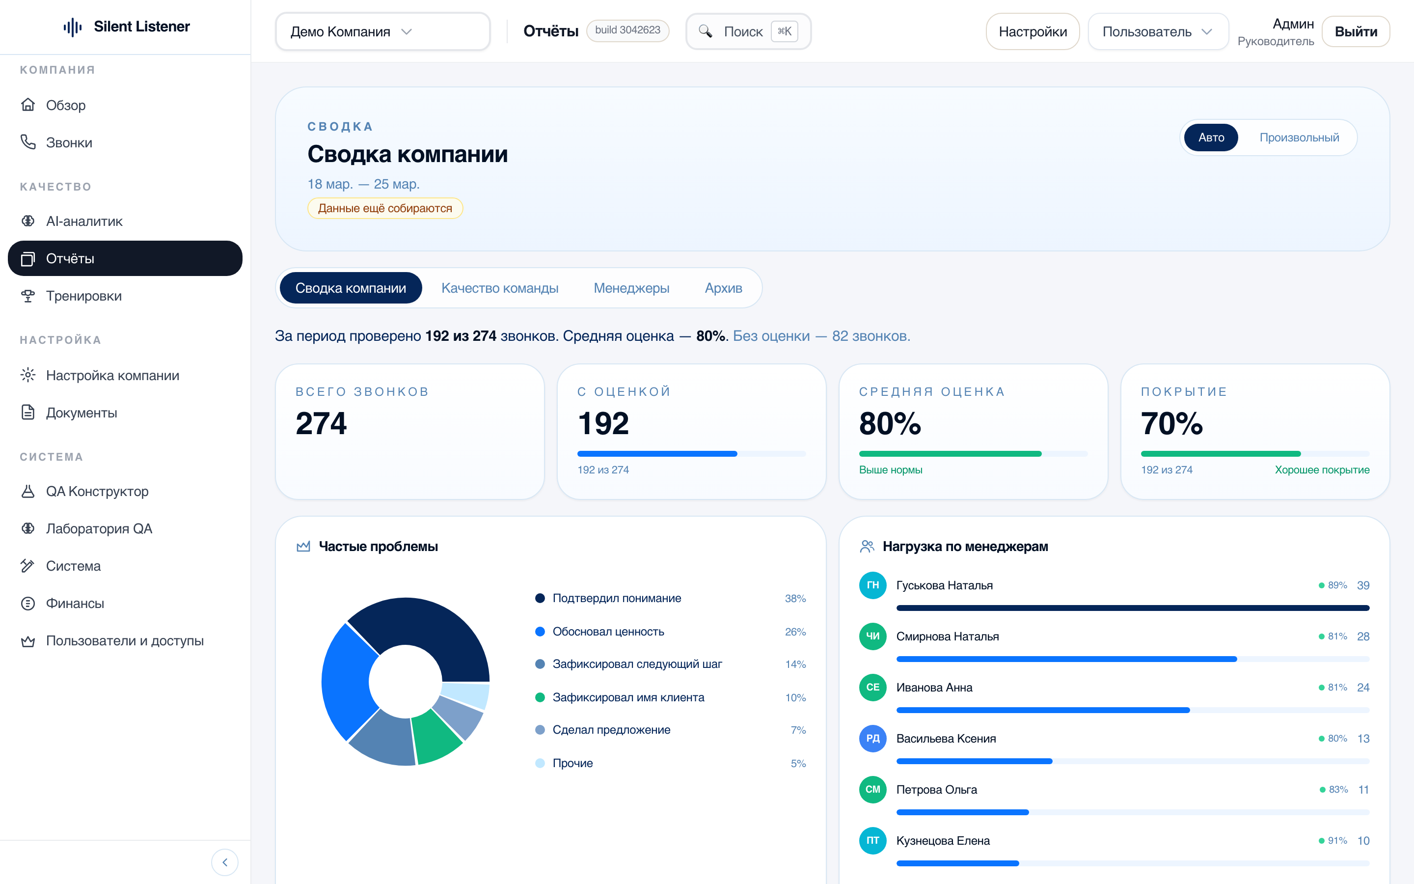The width and height of the screenshot is (1414, 884).
Task: Open Документы via its document icon
Action: coord(28,413)
